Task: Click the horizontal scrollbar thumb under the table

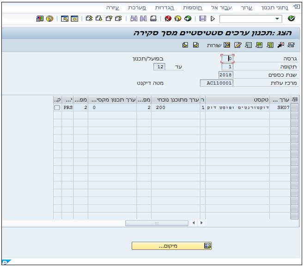Action: pyautogui.click(x=157, y=223)
